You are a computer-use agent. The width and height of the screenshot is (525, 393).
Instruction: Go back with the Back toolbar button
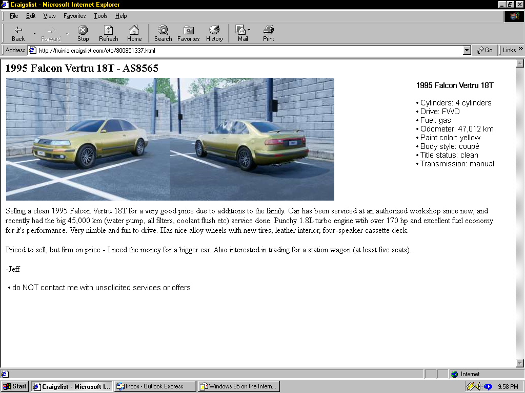(x=18, y=33)
